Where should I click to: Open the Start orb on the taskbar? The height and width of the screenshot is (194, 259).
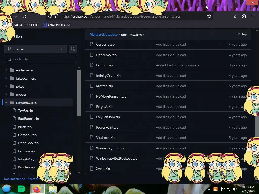6,189
